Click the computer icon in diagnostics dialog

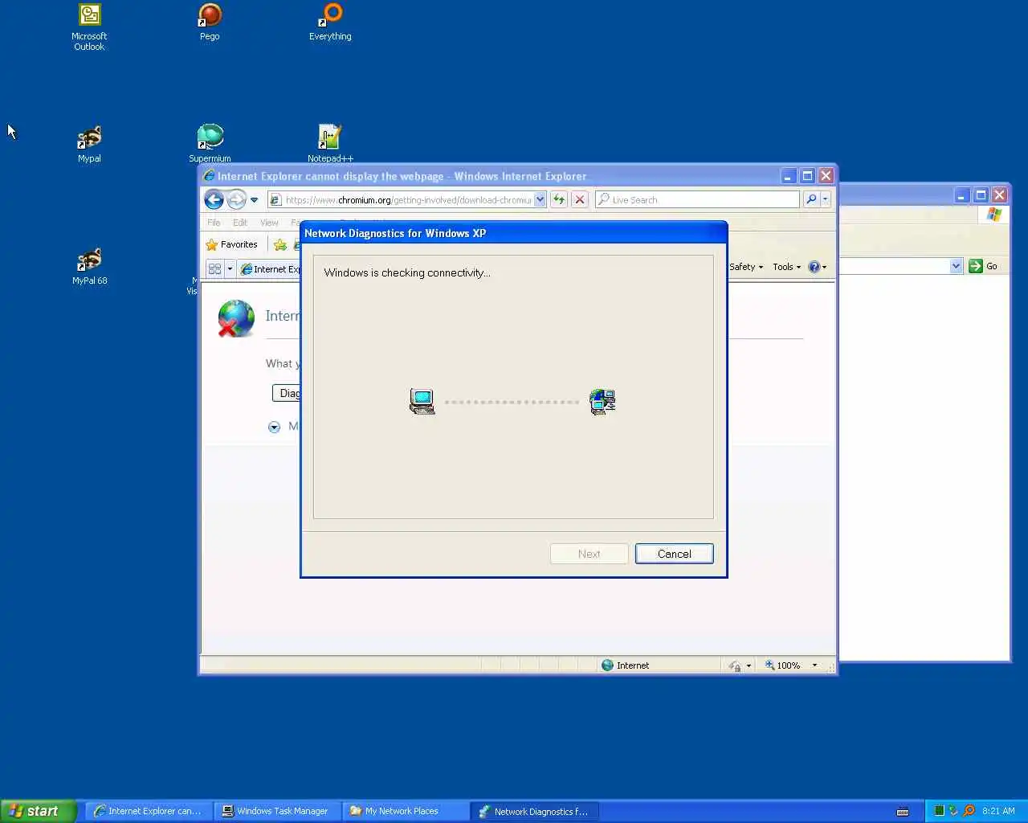(x=422, y=401)
